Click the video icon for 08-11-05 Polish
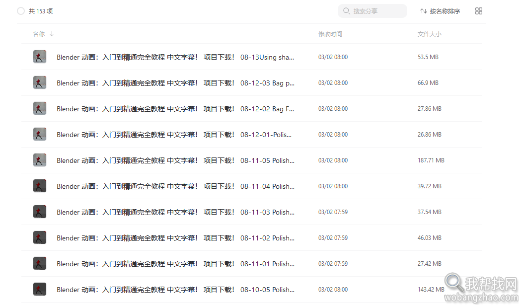 (40, 160)
